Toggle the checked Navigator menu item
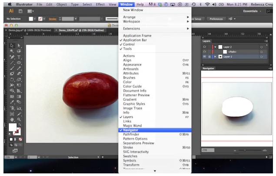276x176 pixels. tap(155, 130)
